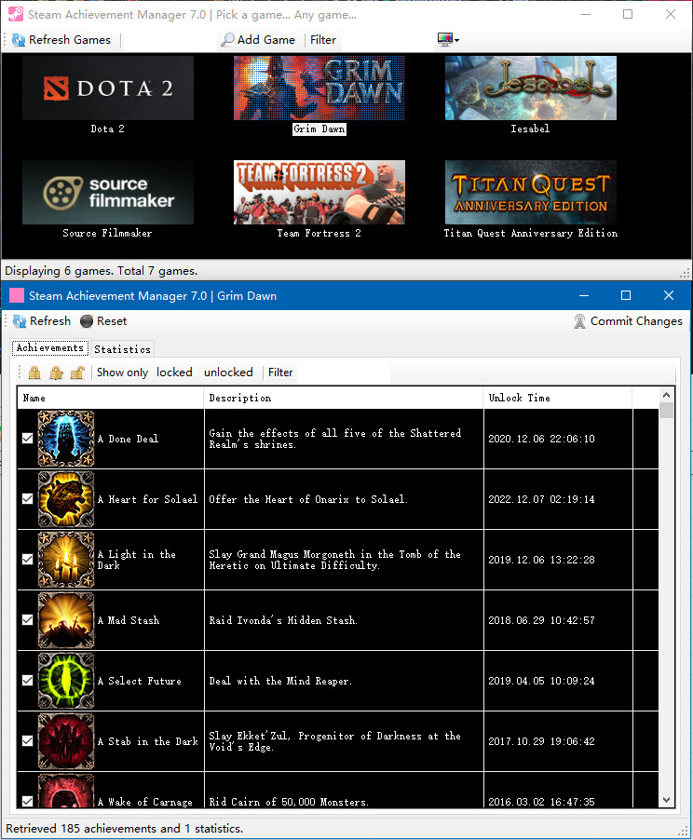Viewport: 693px width, 840px height.
Task: Click description Deal with the Mind Reaper
Action: (280, 681)
